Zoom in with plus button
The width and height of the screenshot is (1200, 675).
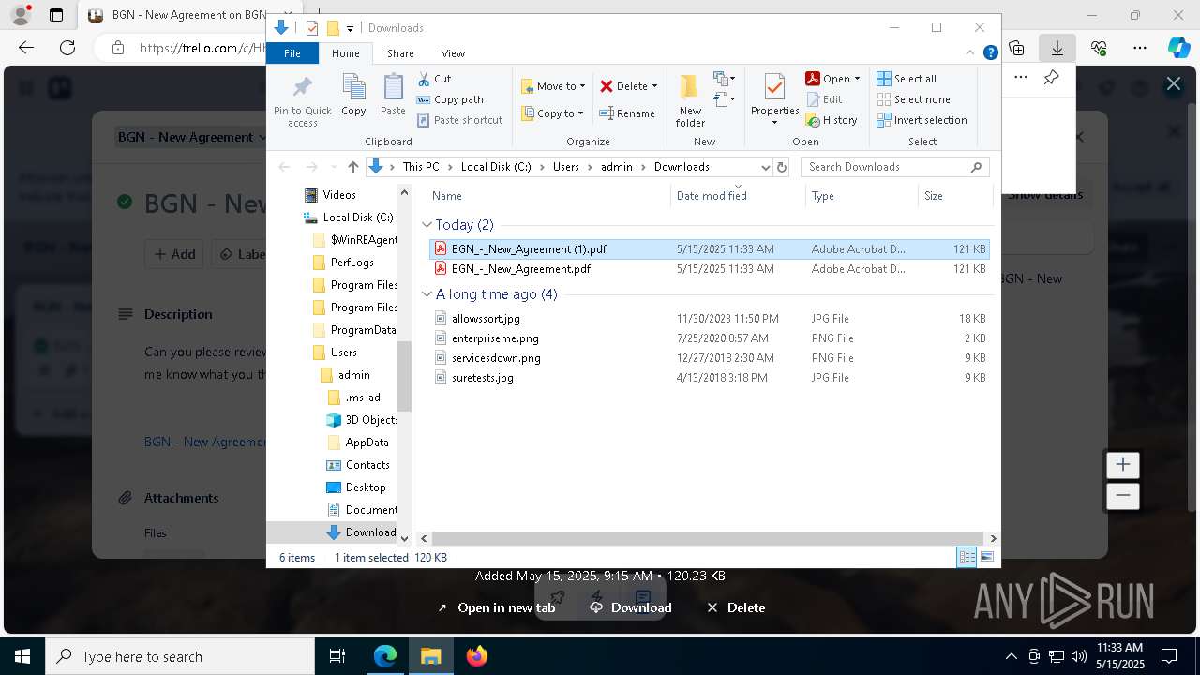point(1122,465)
